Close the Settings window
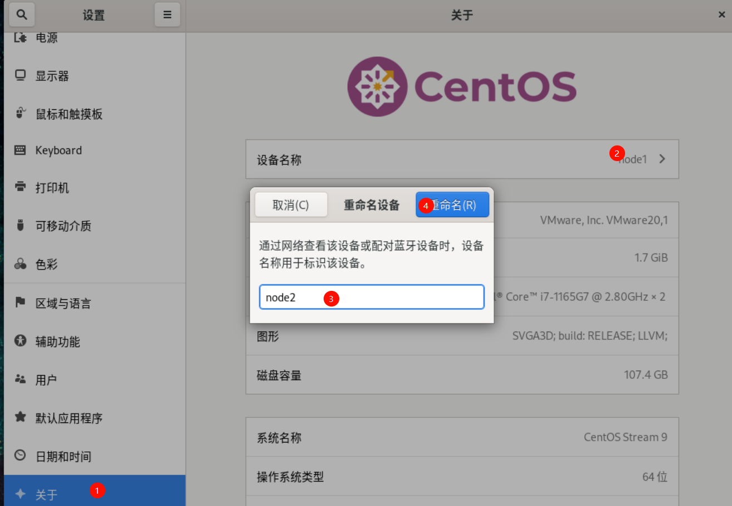 (x=721, y=15)
